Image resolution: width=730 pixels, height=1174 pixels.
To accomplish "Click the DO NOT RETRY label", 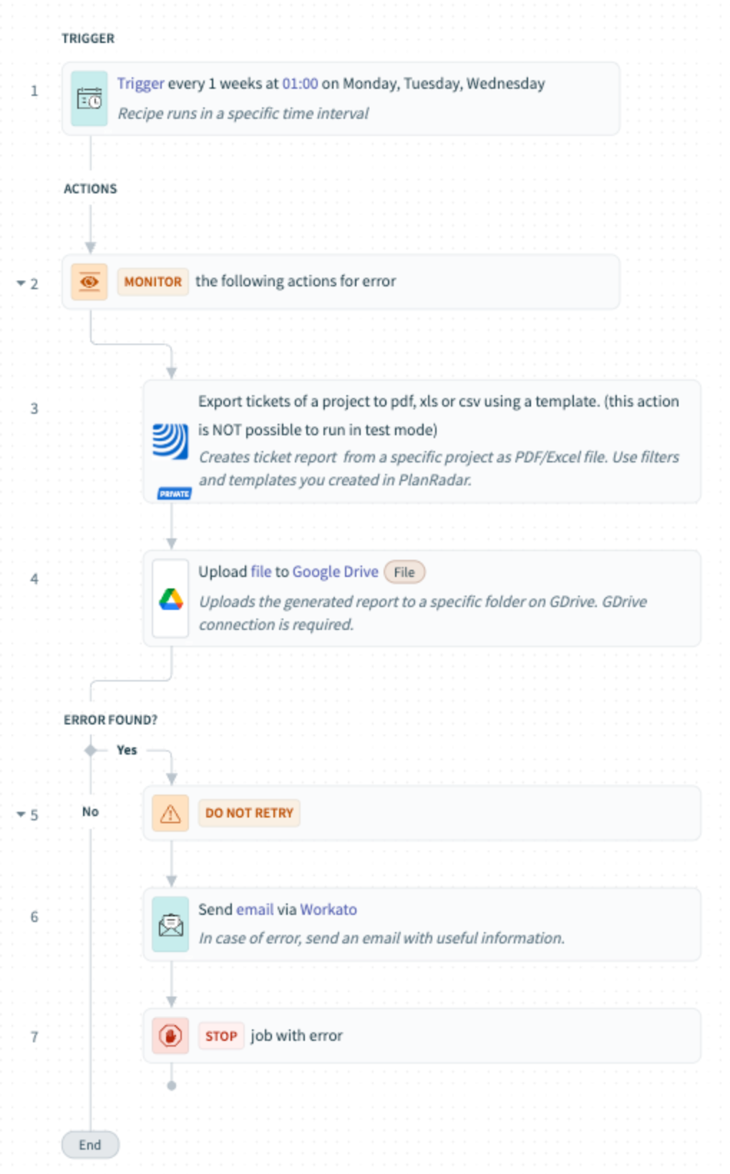I will pyautogui.click(x=249, y=813).
